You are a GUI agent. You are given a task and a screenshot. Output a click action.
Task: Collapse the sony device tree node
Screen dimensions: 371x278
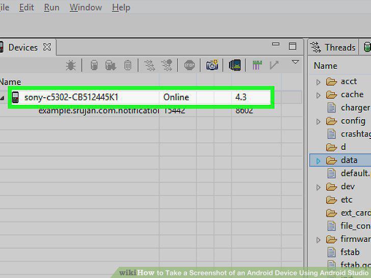2,98
